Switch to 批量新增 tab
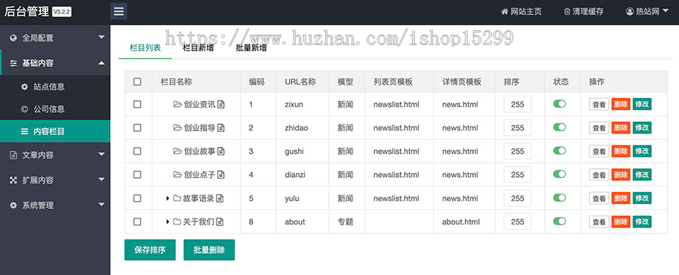 (251, 48)
